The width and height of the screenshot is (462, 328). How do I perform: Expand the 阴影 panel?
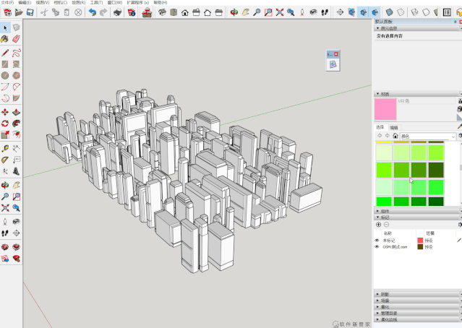[x=385, y=294]
